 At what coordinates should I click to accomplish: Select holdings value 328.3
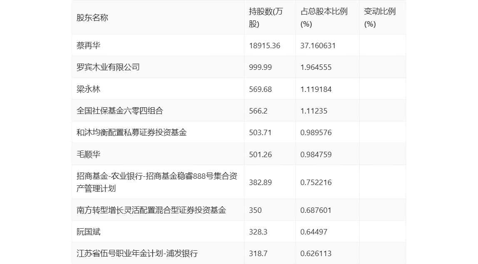(258, 232)
